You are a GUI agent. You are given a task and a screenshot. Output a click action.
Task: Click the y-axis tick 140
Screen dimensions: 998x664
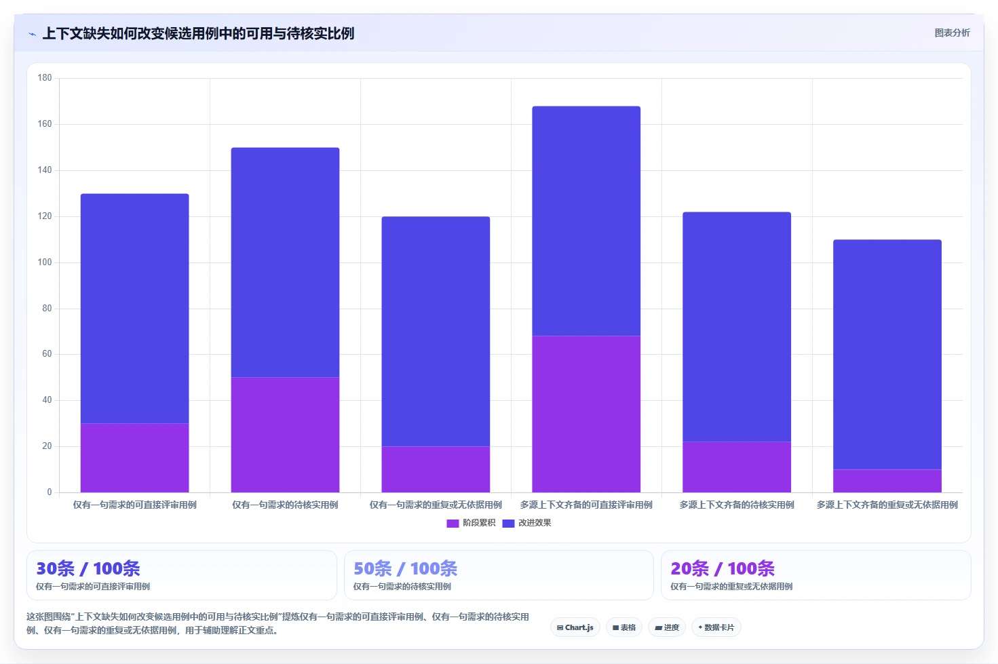(45, 170)
